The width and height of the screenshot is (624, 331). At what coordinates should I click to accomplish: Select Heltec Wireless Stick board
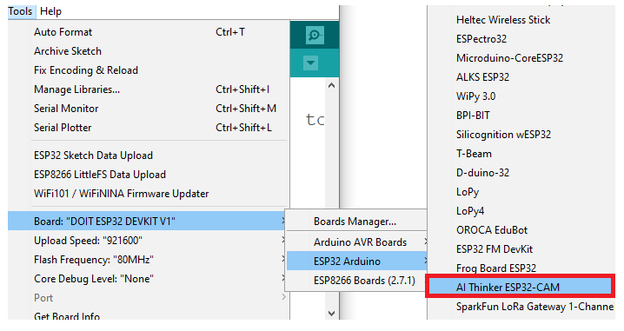[x=521, y=19]
